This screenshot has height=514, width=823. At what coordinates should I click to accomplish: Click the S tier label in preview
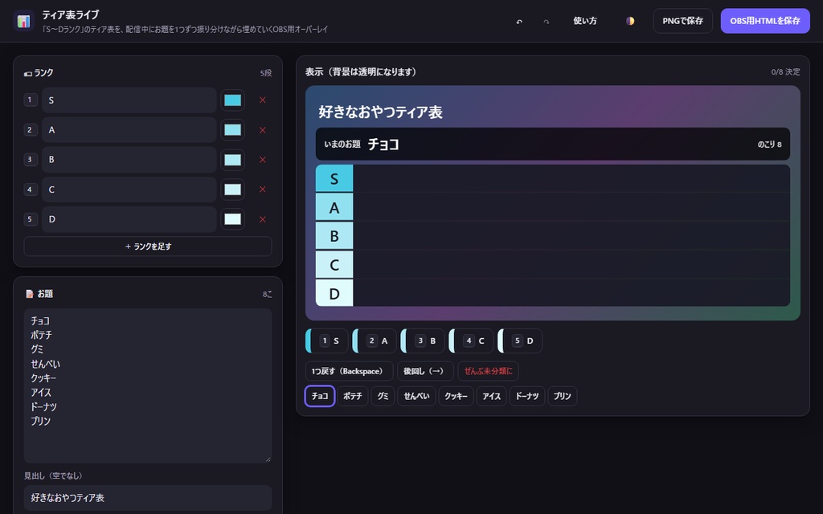[334, 179]
